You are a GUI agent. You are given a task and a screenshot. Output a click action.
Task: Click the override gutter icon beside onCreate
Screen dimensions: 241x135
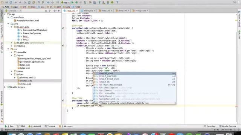point(63,28)
